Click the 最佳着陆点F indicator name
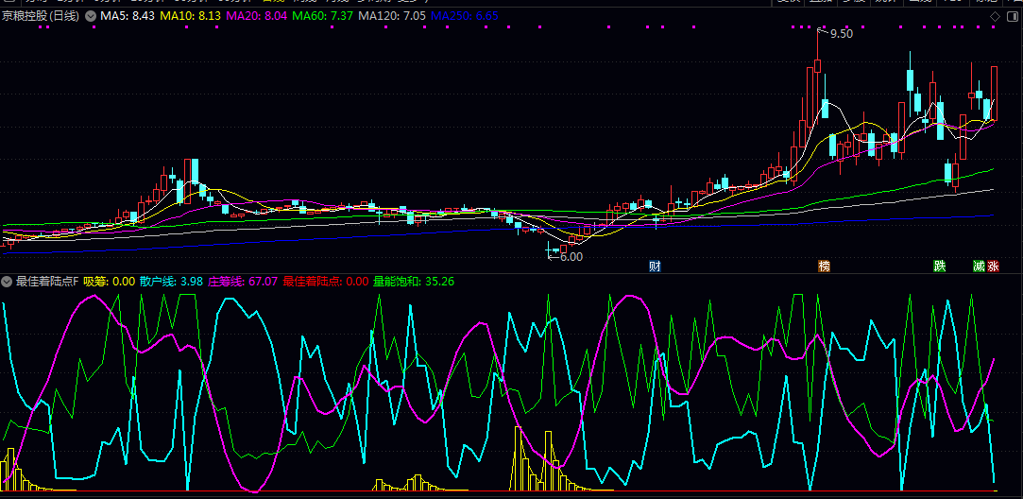Screen dimensions: 1023x499 (46, 281)
